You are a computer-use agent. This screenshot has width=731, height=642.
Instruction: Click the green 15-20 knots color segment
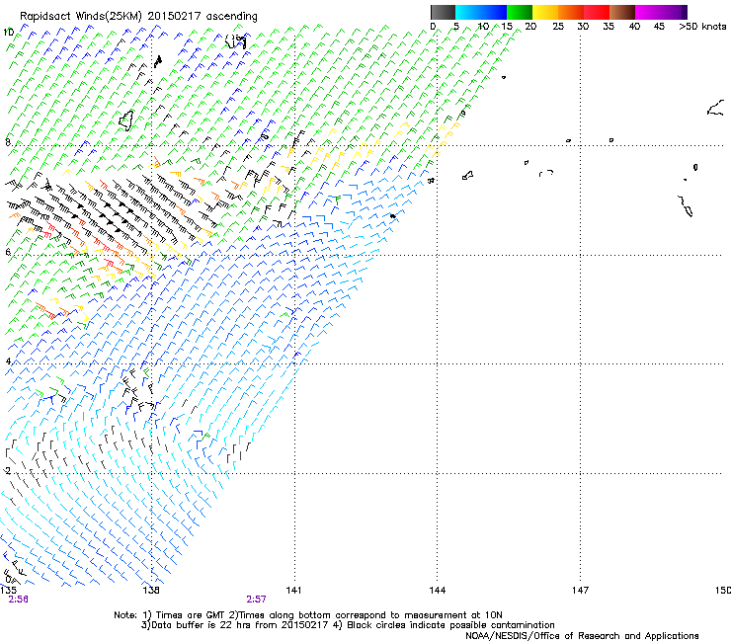click(x=520, y=12)
